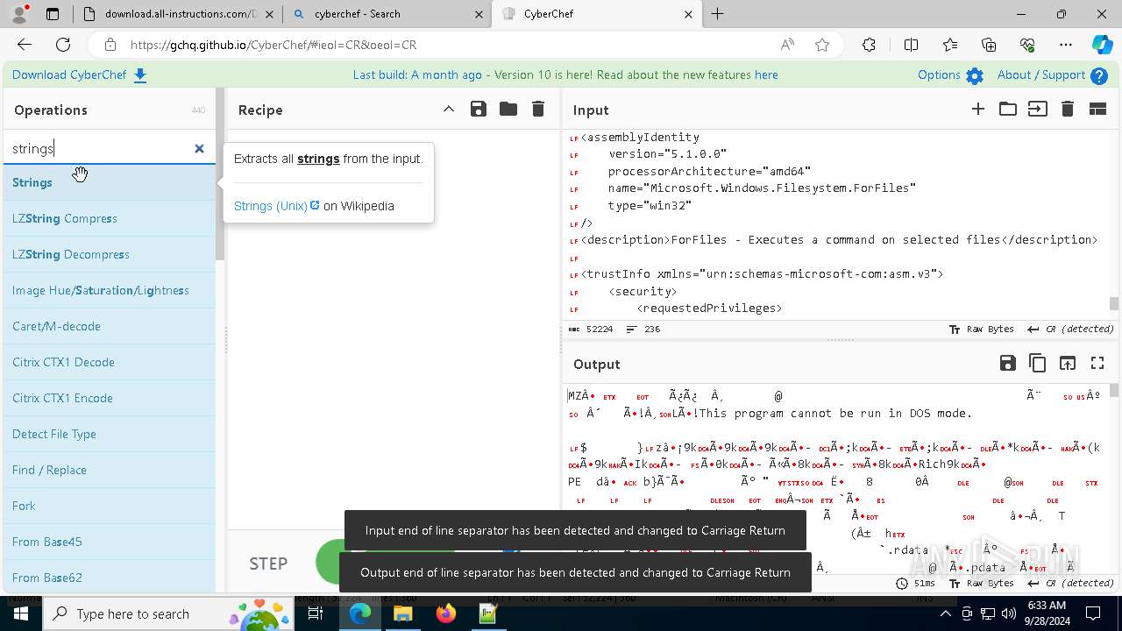This screenshot has width=1122, height=631.
Task: Clear input and output with trash icon
Action: pyautogui.click(x=1068, y=110)
